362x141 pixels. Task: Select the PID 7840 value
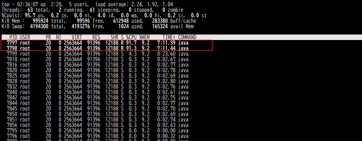coord(12,92)
